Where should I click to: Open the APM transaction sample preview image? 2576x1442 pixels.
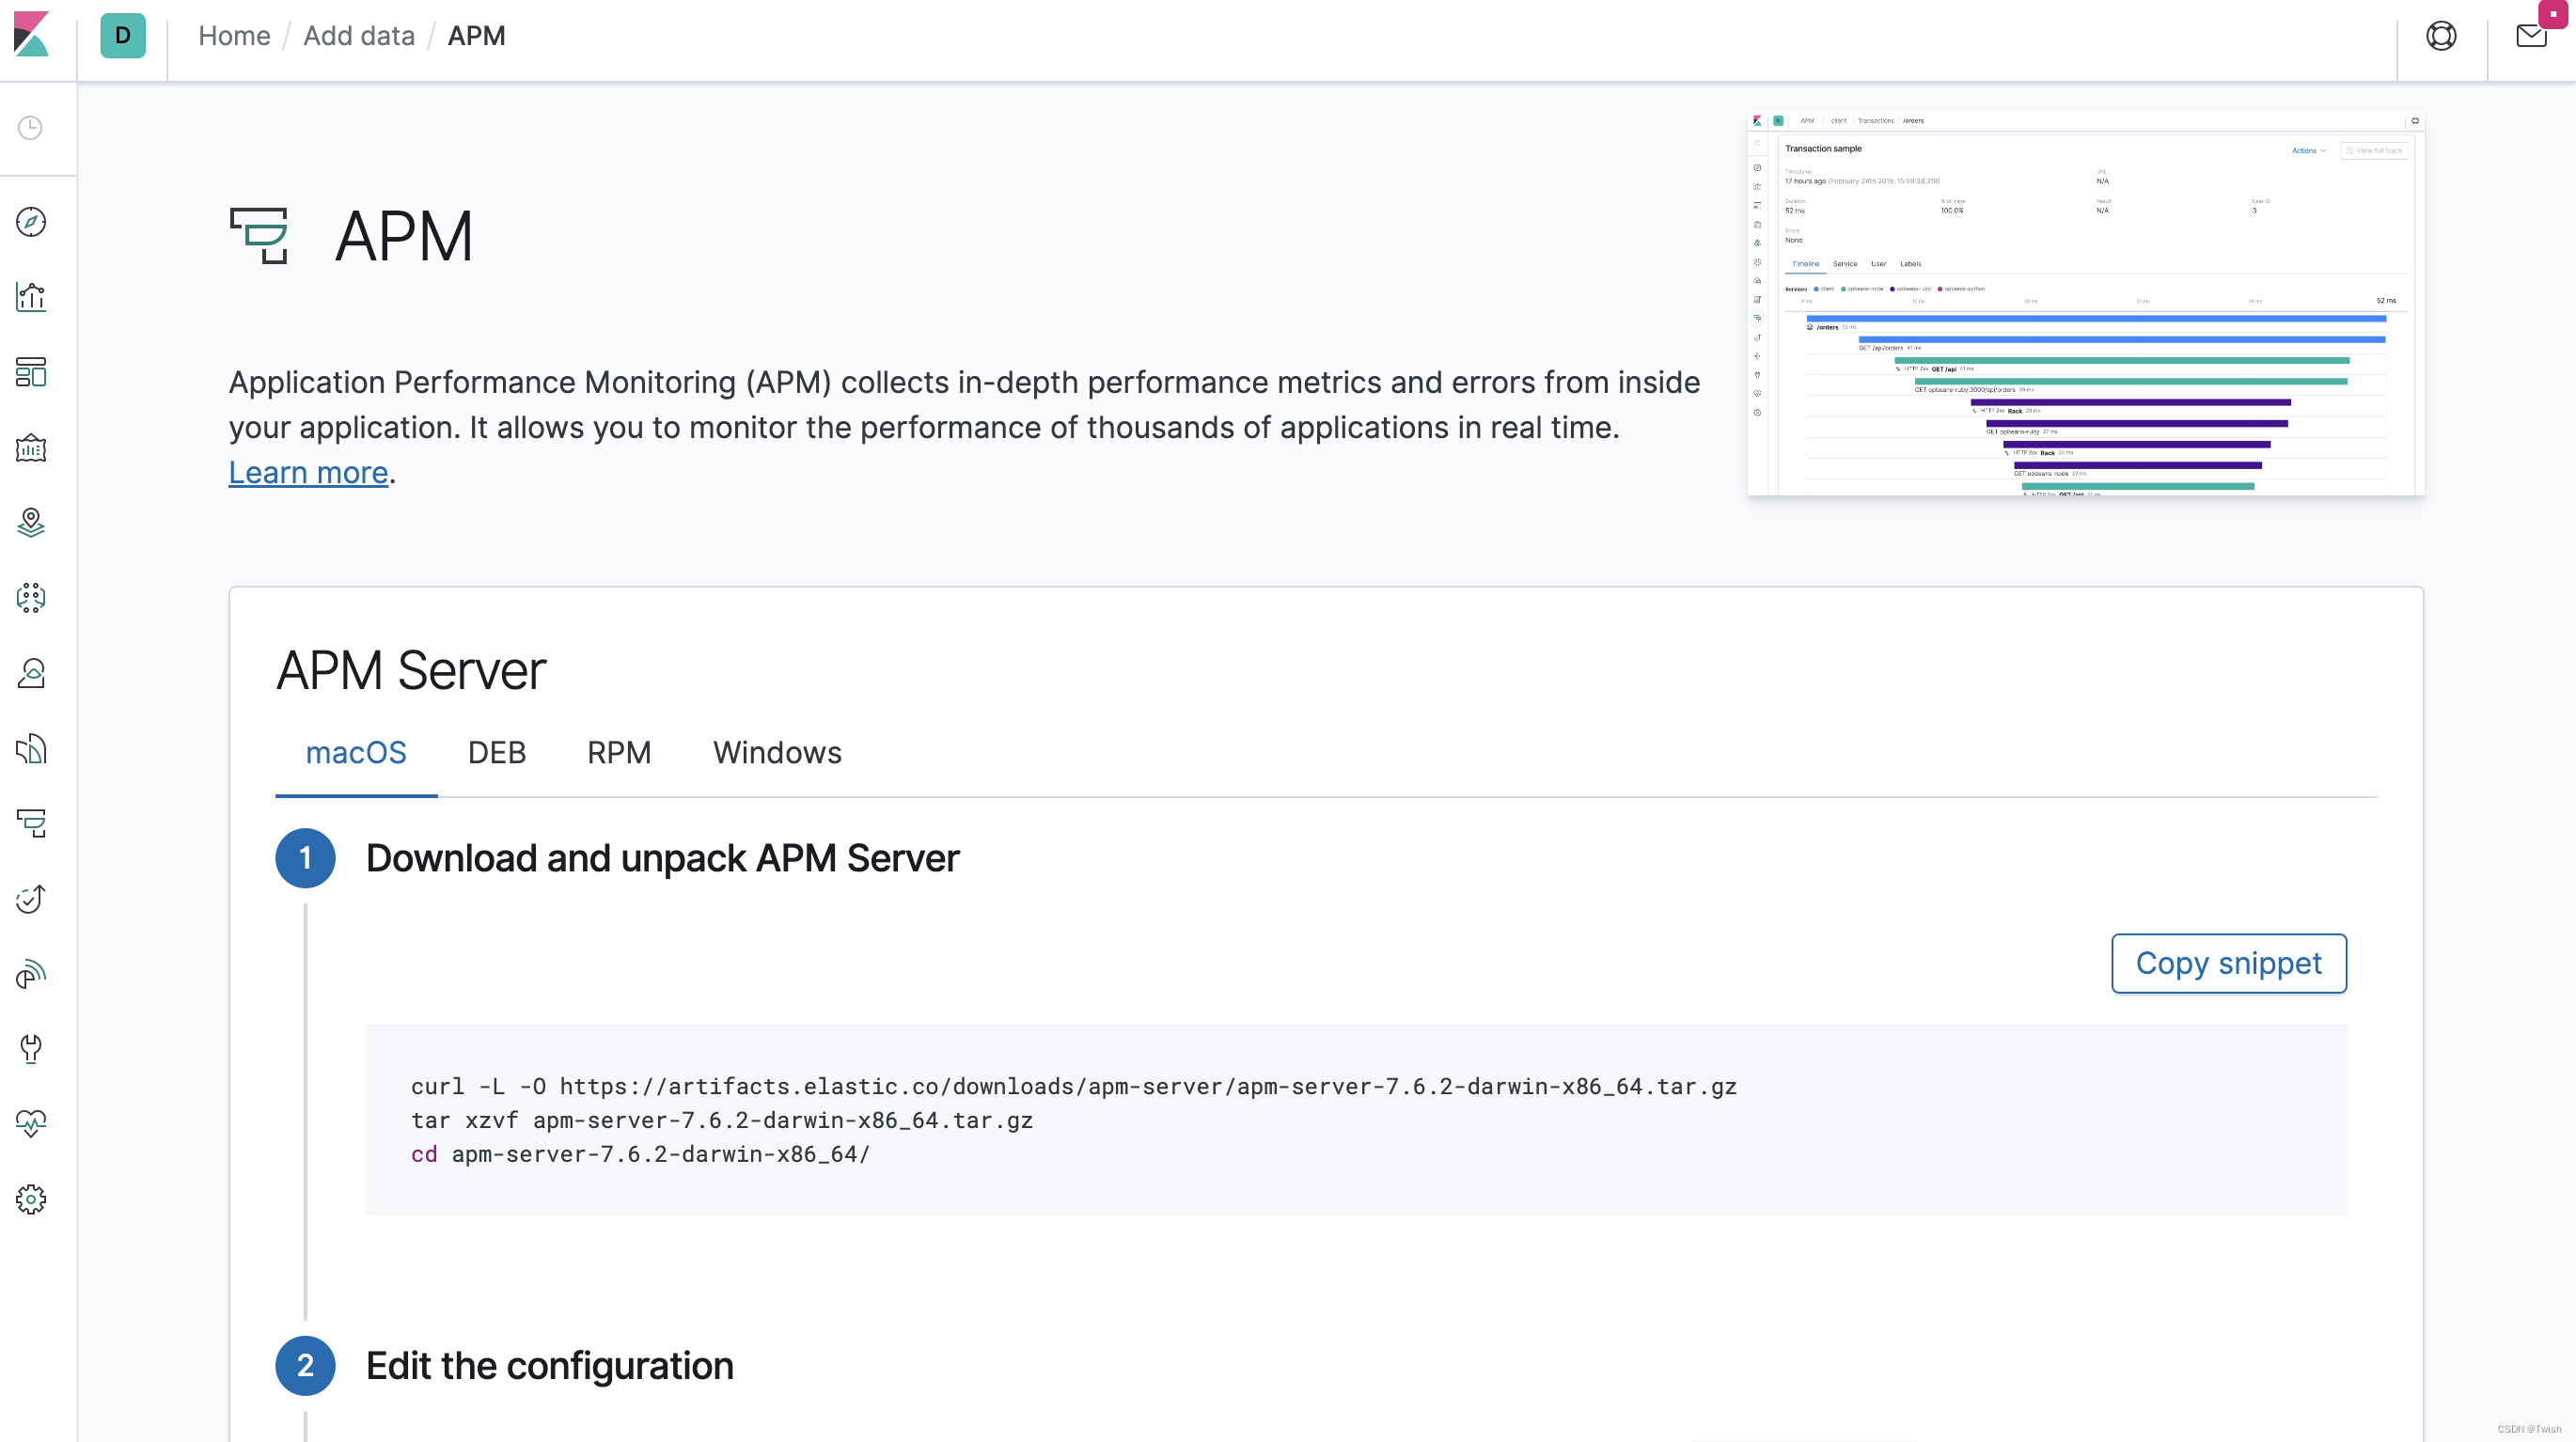[x=2085, y=303]
